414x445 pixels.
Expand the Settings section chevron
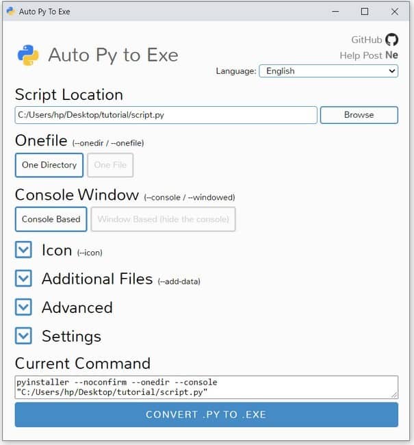(23, 335)
